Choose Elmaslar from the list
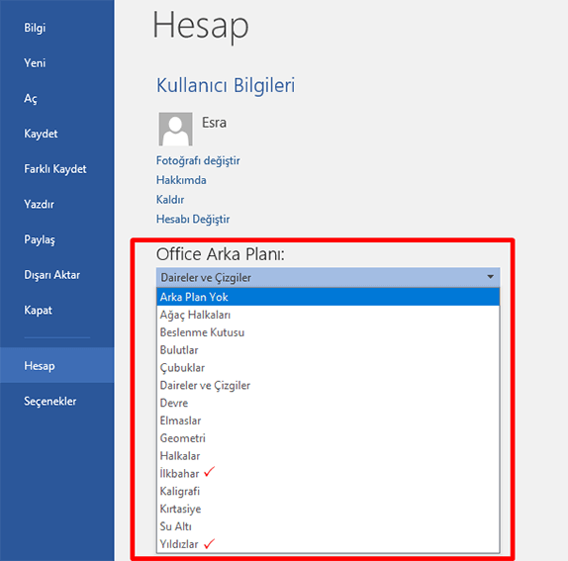The width and height of the screenshot is (568, 561). (328, 421)
